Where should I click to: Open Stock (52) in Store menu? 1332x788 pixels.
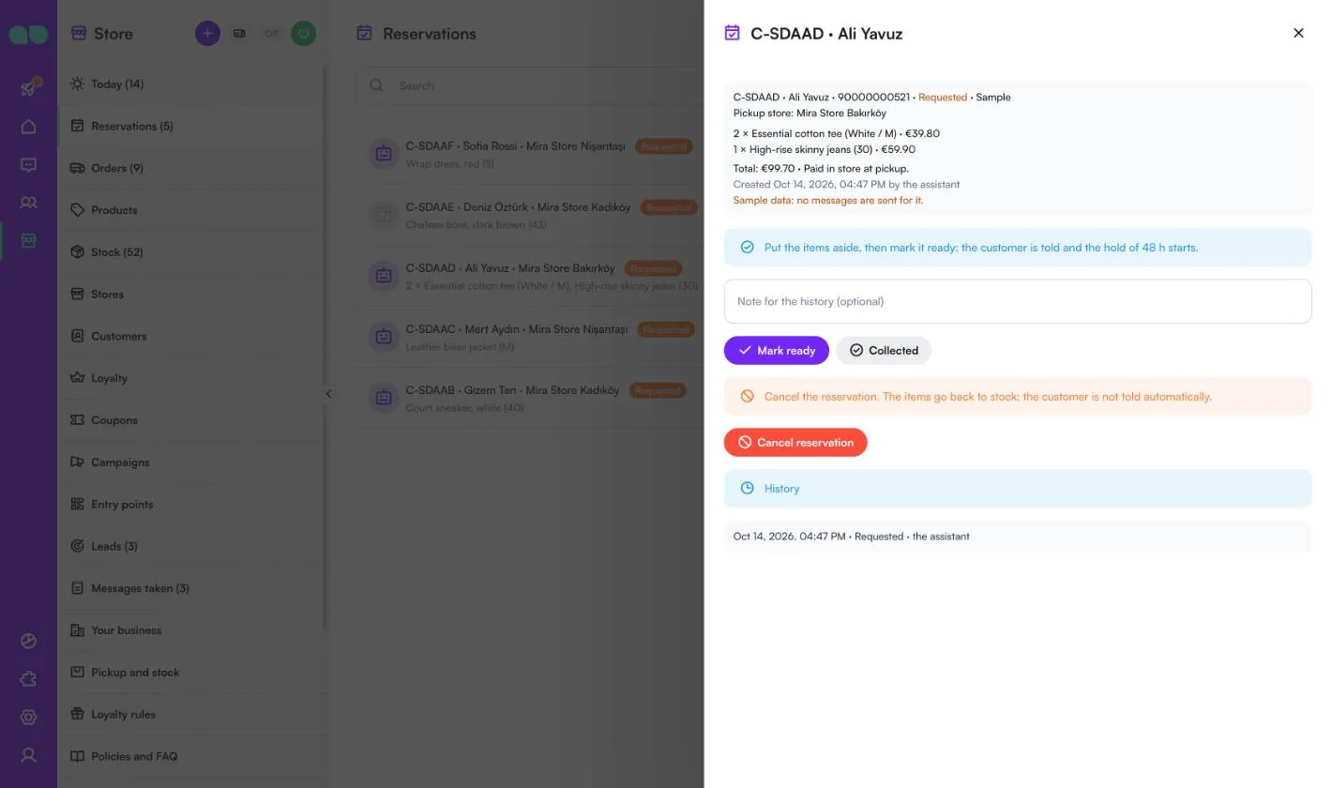(x=193, y=252)
